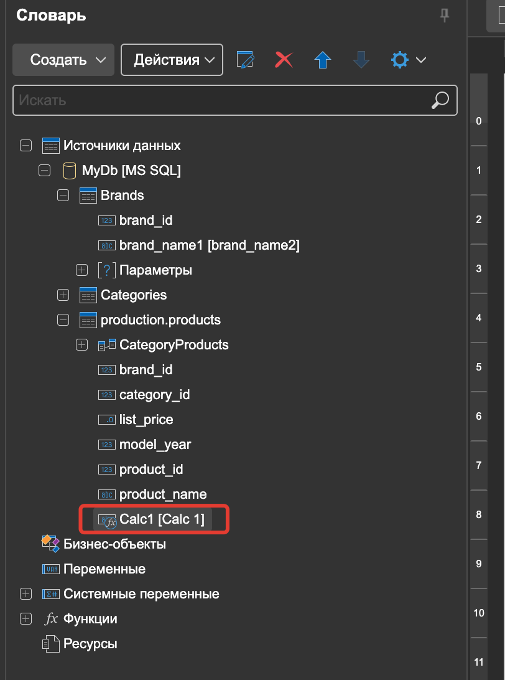
Task: Open the gear settings dropdown
Action: pos(409,59)
